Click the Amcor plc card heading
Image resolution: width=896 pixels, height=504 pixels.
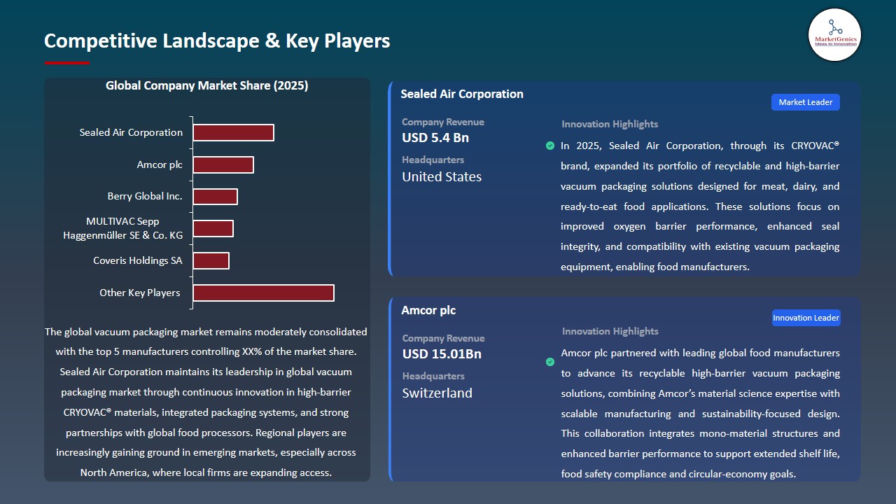click(x=428, y=310)
